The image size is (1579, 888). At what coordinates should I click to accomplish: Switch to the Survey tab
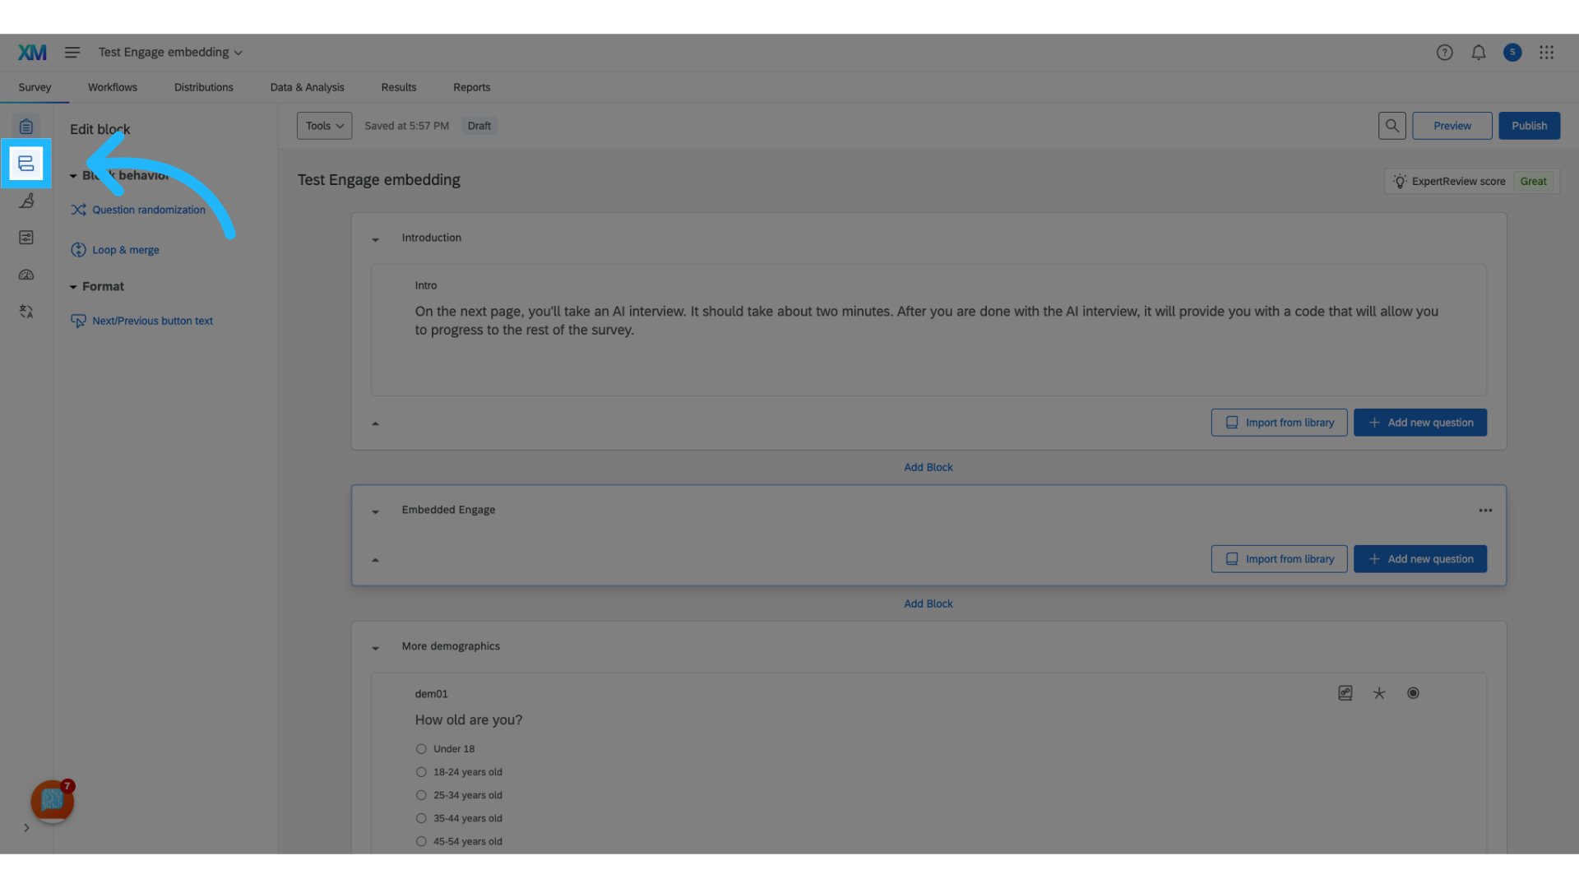point(35,87)
